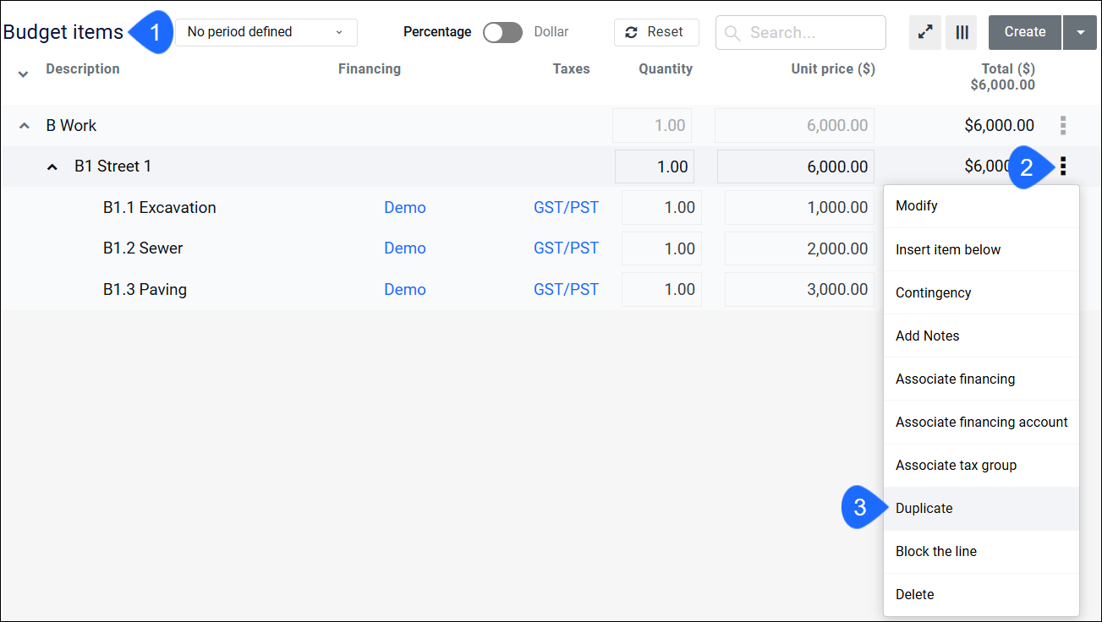This screenshot has height=622, width=1102.
Task: Click the 'Total ($)' column header
Action: tap(1008, 69)
